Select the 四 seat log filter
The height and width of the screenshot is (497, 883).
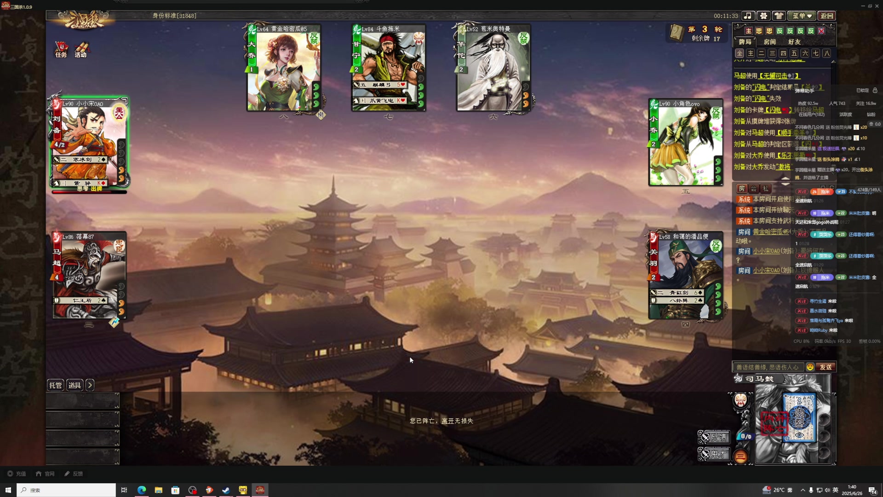click(x=783, y=53)
